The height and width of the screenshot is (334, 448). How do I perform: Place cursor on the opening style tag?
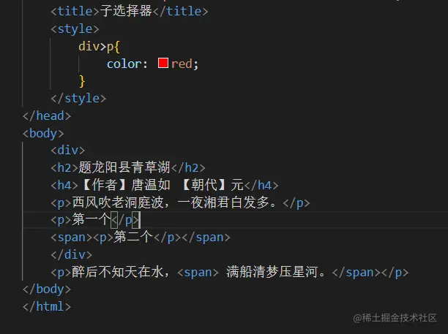pyautogui.click(x=75, y=29)
